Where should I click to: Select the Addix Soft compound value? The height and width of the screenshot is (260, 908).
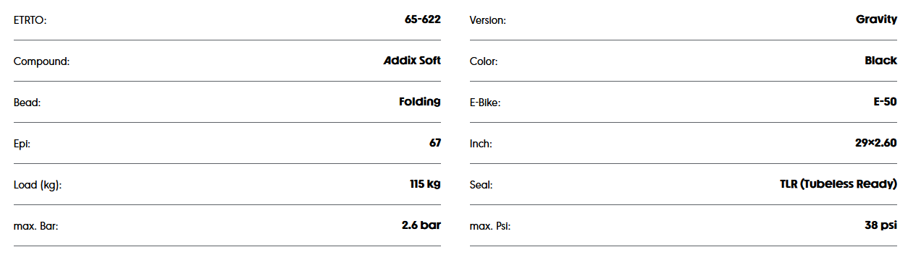412,61
